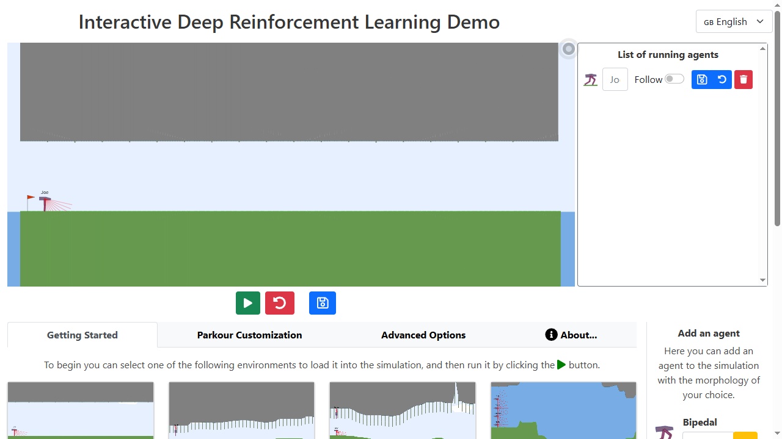
Task: Click the agent list scroll-down arrow
Action: (762, 280)
